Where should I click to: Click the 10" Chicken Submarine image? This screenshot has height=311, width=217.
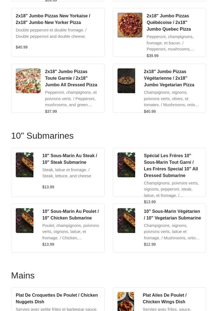point(25,221)
